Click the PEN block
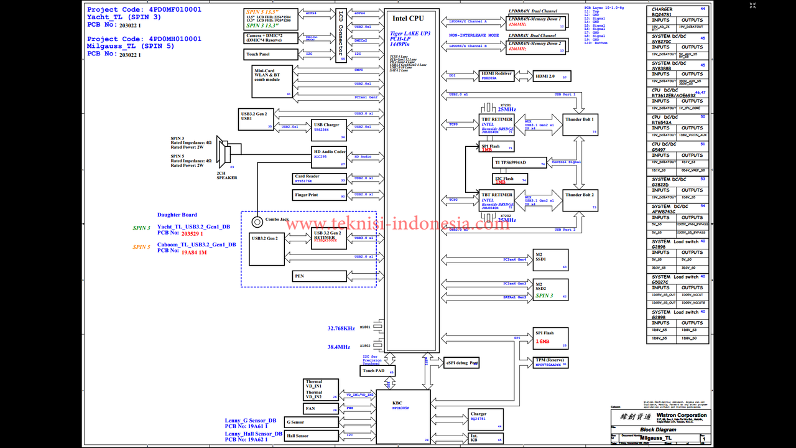This screenshot has width=796, height=448. coord(320,276)
